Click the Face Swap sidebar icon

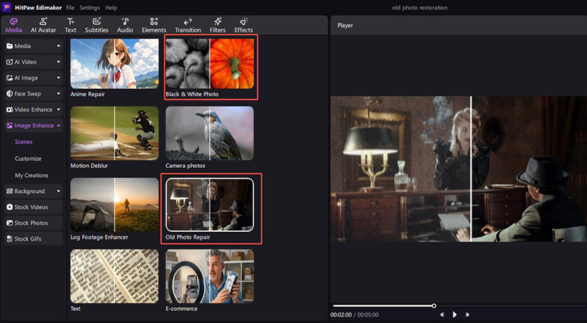coord(10,93)
